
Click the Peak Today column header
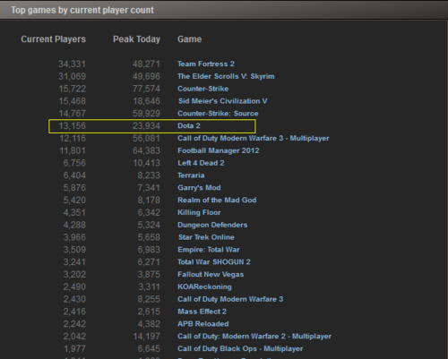tap(136, 39)
